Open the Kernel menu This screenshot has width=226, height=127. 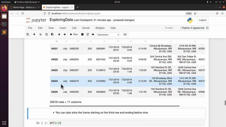[x=86, y=28]
